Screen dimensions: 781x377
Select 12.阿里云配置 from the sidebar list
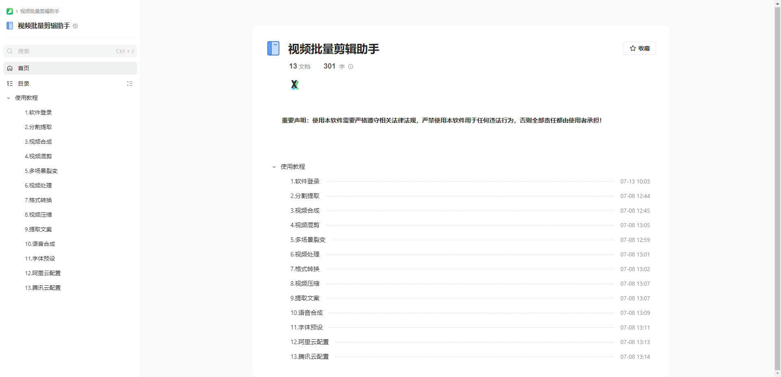coord(43,273)
